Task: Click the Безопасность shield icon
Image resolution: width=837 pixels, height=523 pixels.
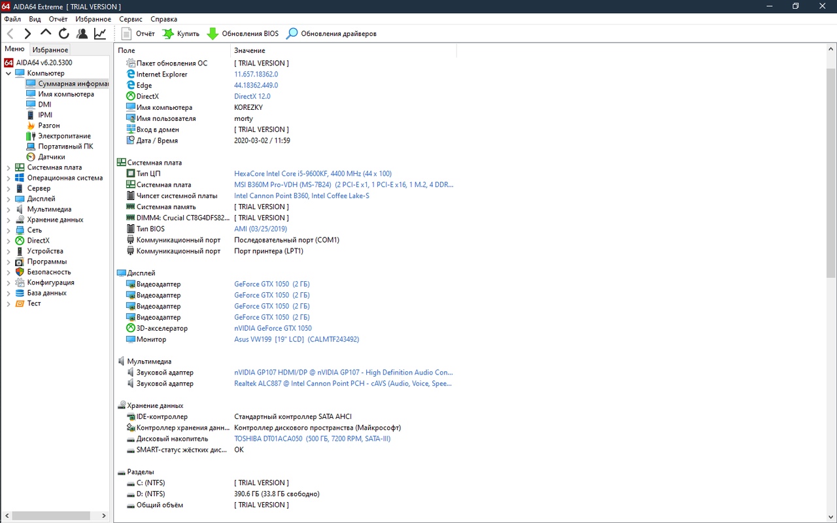Action: pos(20,272)
